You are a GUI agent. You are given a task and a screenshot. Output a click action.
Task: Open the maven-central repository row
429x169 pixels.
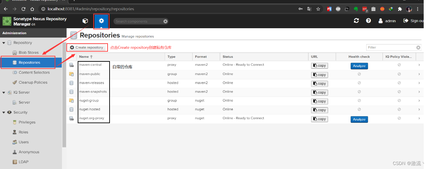click(245, 65)
